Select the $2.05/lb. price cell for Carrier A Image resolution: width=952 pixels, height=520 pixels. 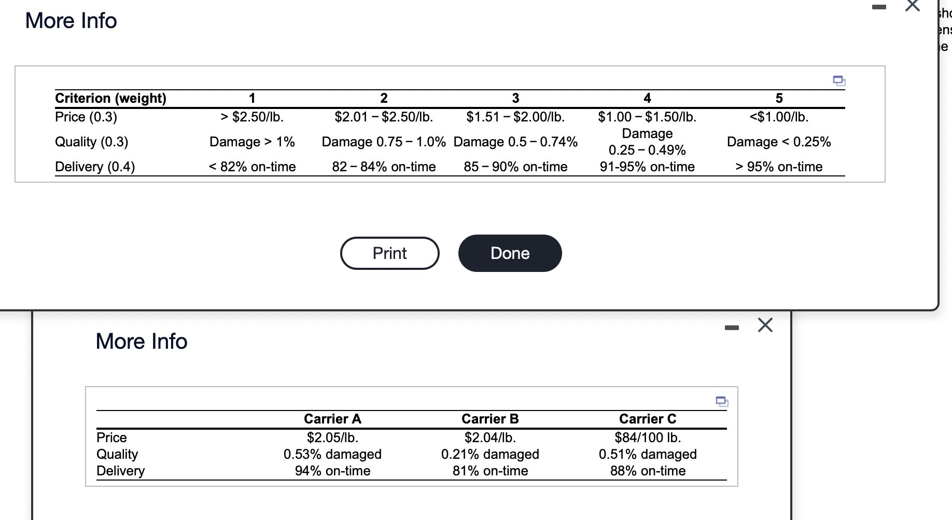point(332,437)
